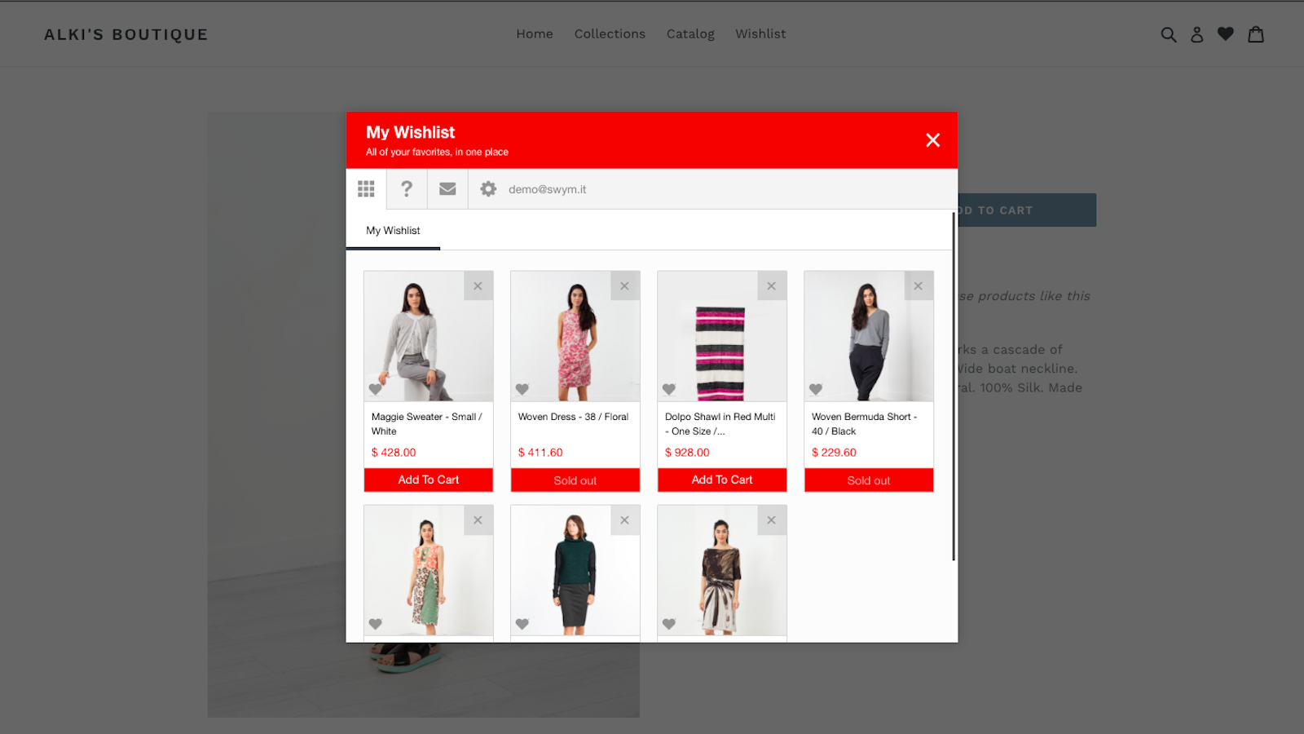Remove the dark green sweater item
The height and width of the screenshot is (734, 1304).
(x=625, y=520)
